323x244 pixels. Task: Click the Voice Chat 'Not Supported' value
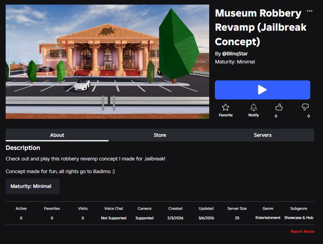tap(113, 218)
